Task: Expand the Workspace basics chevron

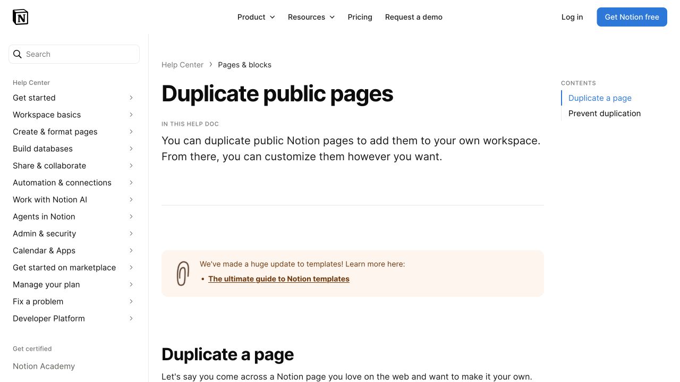Action: tap(131, 115)
